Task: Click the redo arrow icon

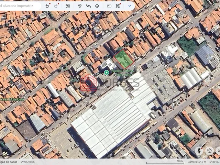Action: point(56,6)
